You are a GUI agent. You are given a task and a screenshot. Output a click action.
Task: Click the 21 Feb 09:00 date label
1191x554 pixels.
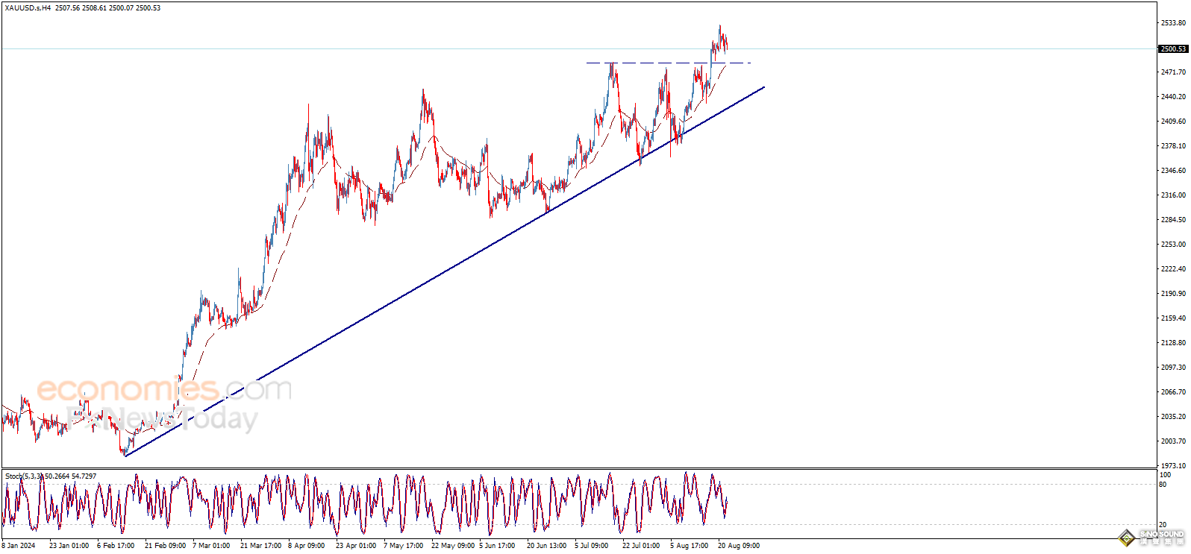tap(165, 546)
